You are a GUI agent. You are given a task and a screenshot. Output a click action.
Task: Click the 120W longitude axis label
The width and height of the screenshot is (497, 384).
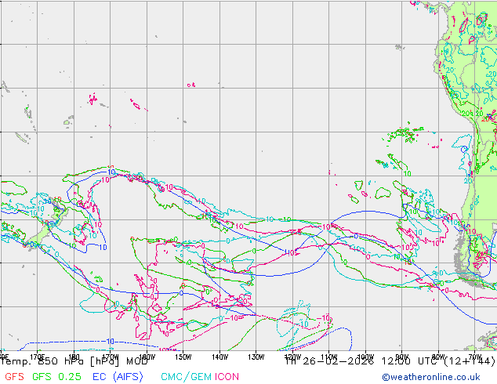(292, 356)
